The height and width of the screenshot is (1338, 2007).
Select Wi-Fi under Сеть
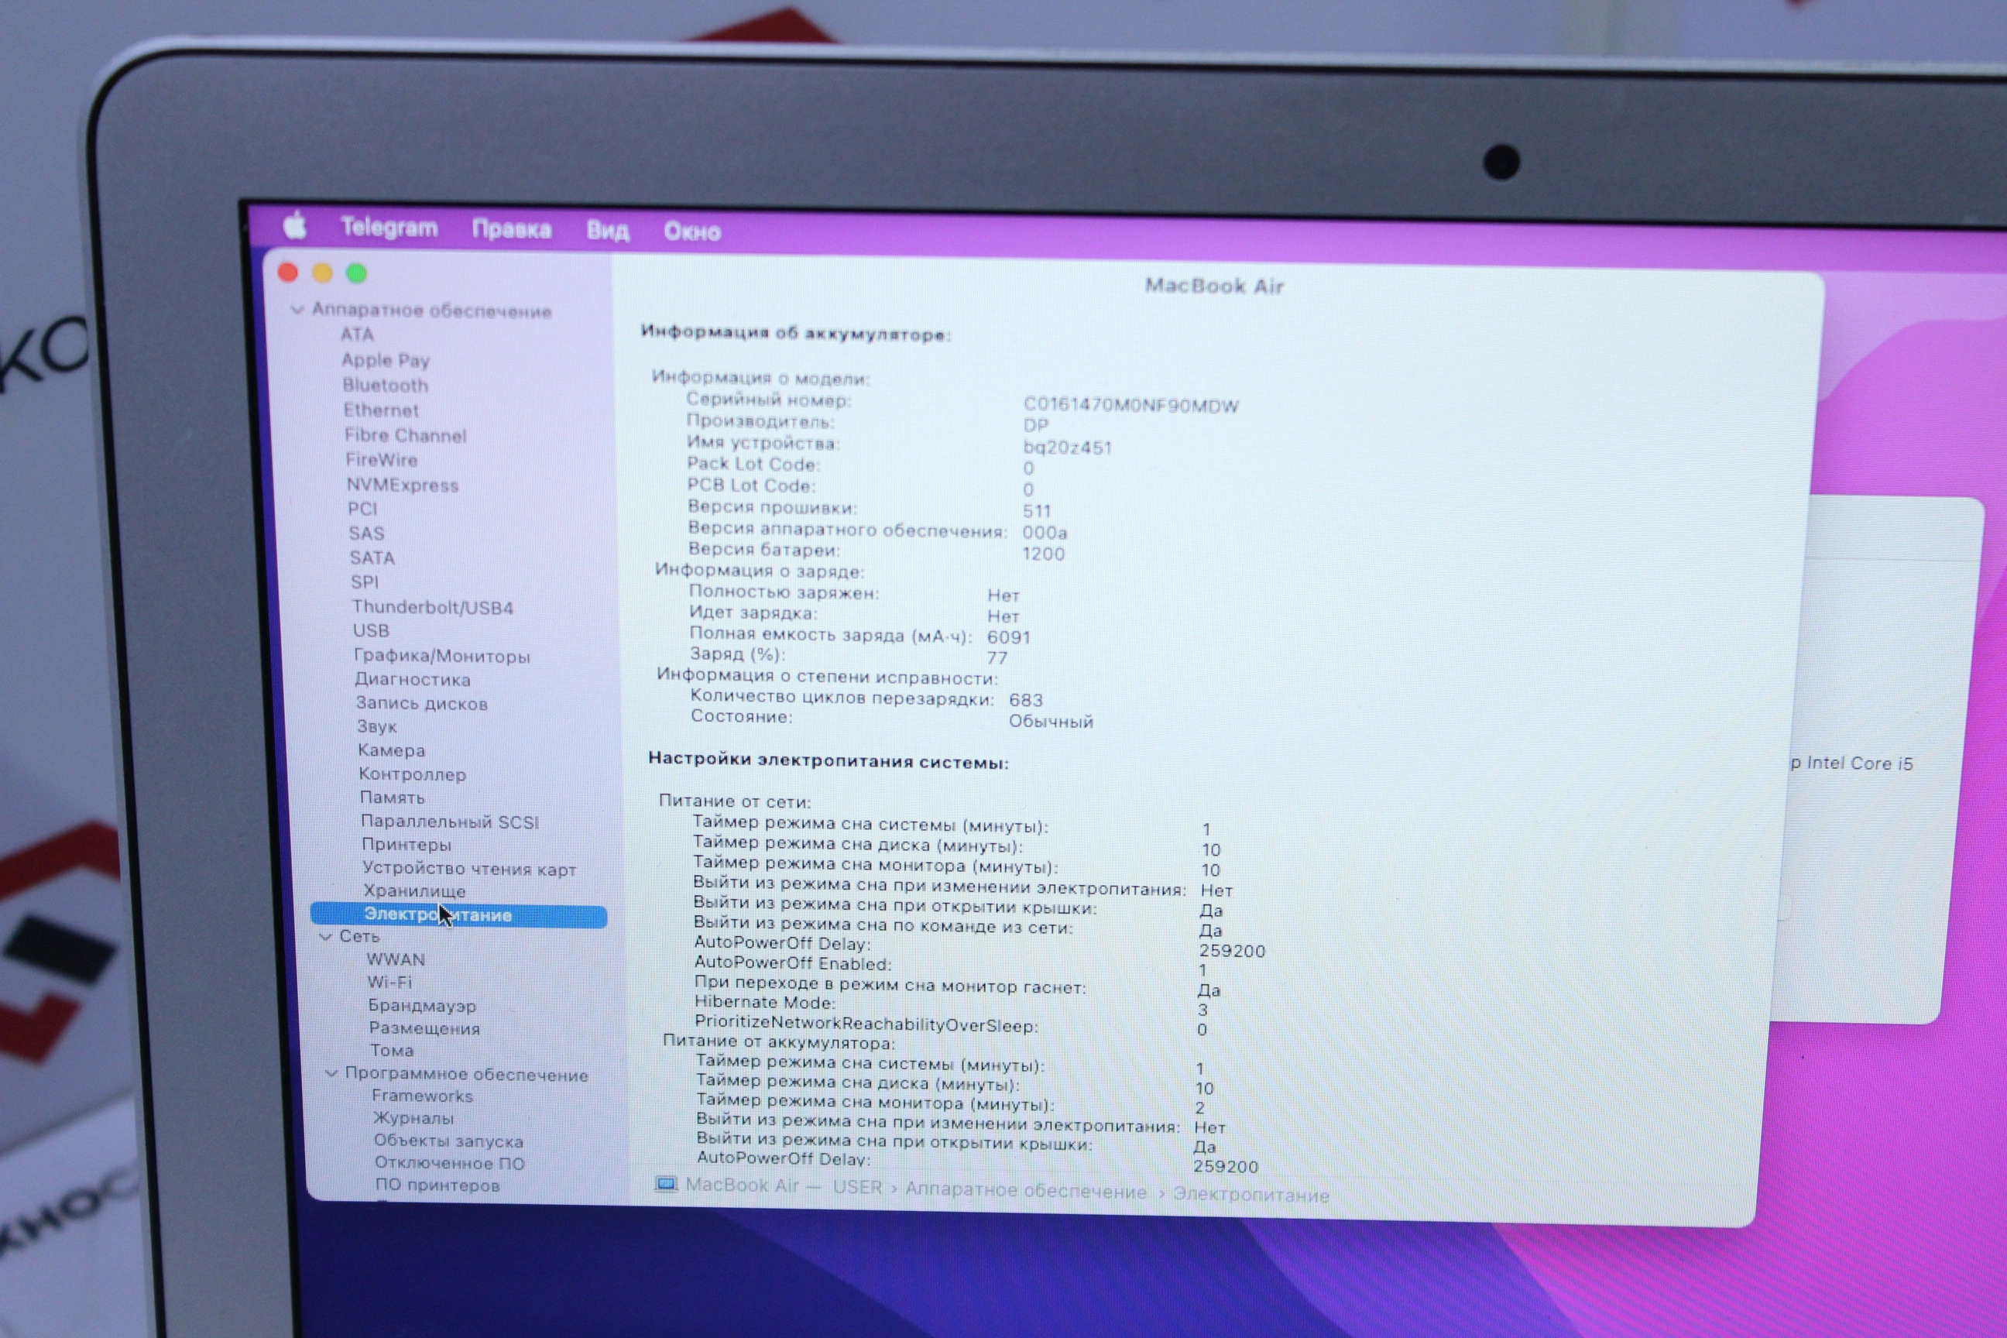pos(389,982)
